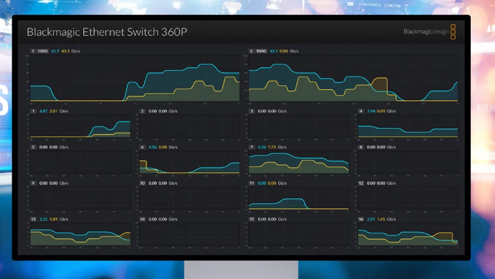Click the 5.89 yellow rate on port 13
This screenshot has width=495, height=279.
pos(53,219)
